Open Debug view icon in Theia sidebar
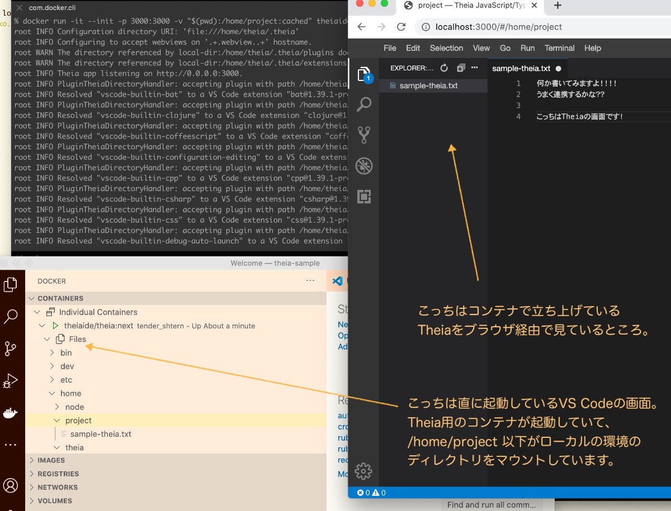This screenshot has height=511, width=671. coord(364,166)
